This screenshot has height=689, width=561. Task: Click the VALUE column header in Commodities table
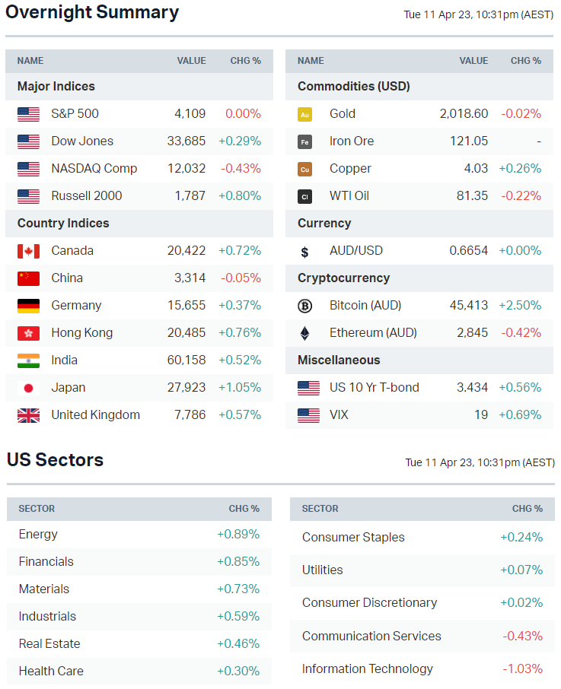point(473,61)
